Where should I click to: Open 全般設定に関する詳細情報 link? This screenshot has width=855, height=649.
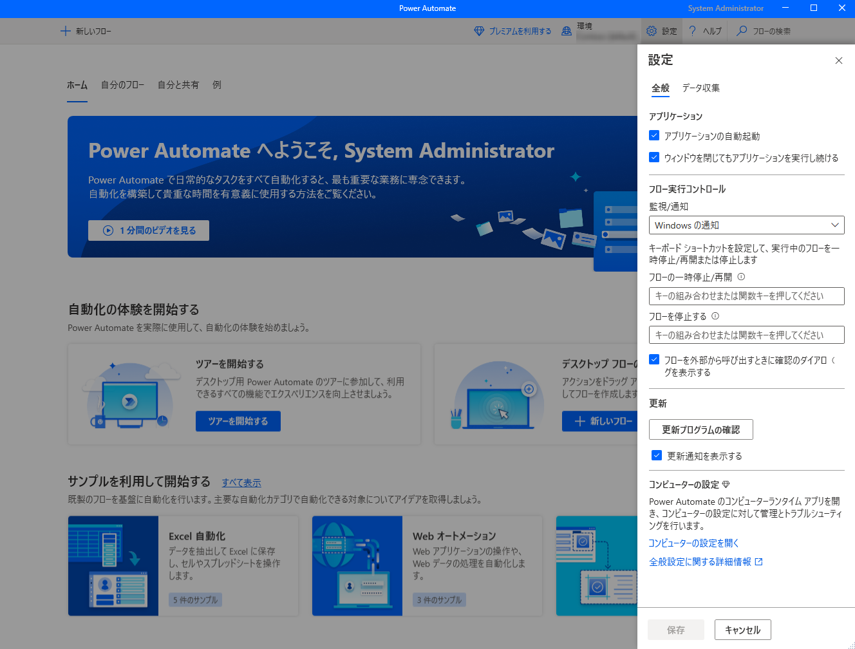point(700,562)
